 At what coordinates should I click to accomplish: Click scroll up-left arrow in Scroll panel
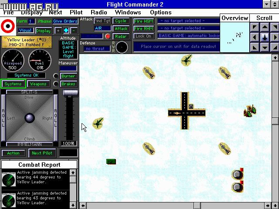click(255, 27)
